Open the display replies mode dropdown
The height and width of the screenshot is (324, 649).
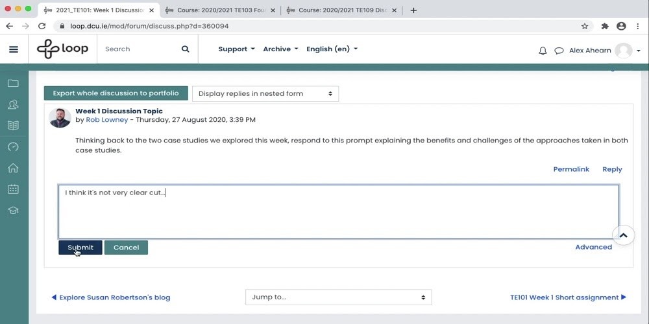click(265, 93)
